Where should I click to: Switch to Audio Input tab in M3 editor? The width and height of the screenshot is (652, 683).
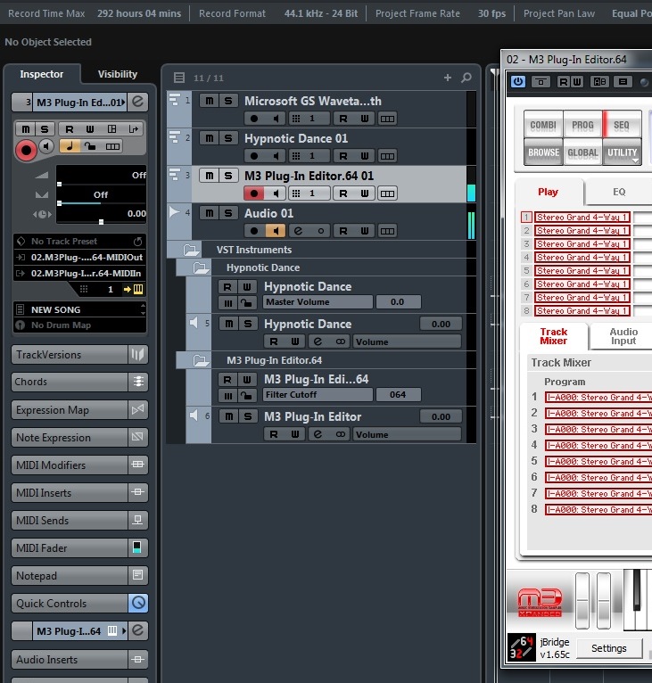(x=623, y=336)
